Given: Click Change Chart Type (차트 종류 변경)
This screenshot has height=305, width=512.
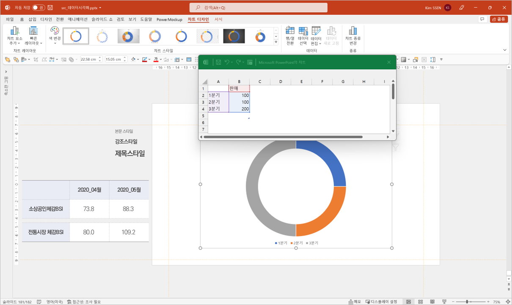Looking at the screenshot, I should (352, 36).
